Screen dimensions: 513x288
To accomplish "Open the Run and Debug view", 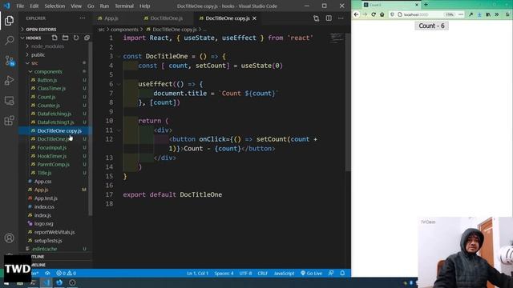I will [x=9, y=80].
